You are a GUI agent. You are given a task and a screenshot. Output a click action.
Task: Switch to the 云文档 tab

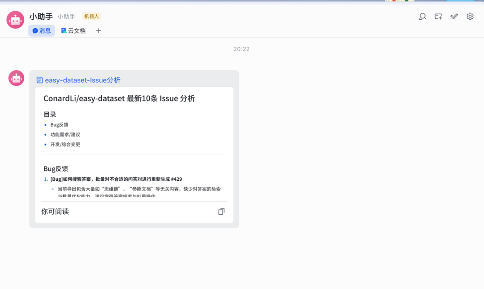(73, 30)
